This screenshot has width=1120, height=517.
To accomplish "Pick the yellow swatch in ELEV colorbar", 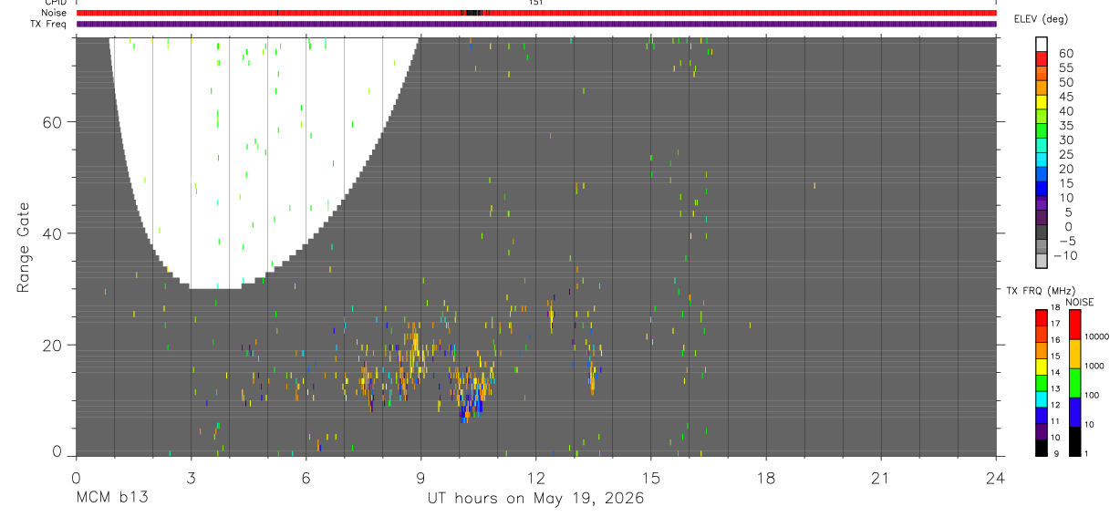I will [x=1042, y=102].
